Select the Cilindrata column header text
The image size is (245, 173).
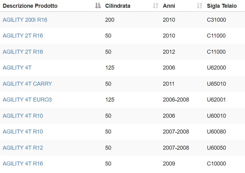coord(118,6)
